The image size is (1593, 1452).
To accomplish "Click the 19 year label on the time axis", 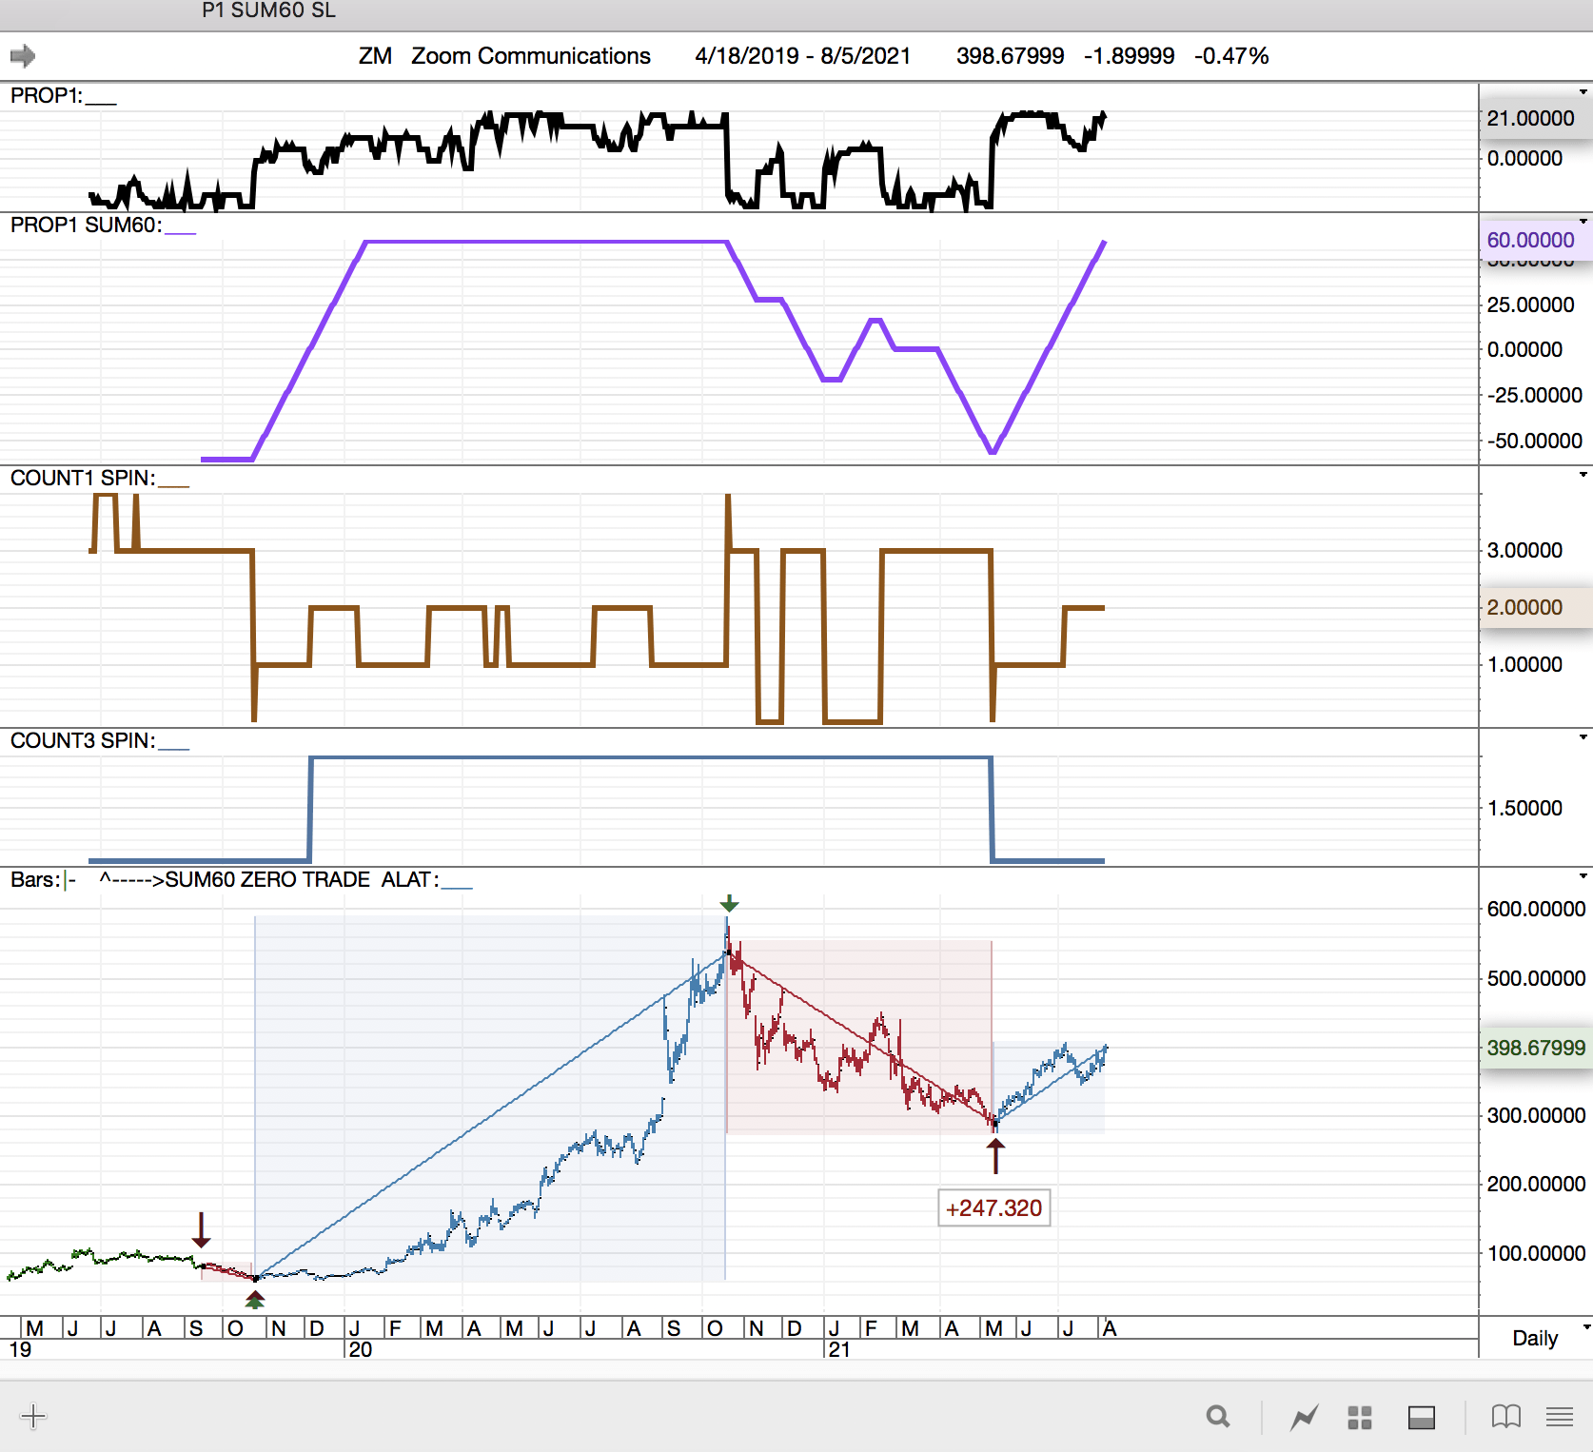I will pyautogui.click(x=20, y=1349).
